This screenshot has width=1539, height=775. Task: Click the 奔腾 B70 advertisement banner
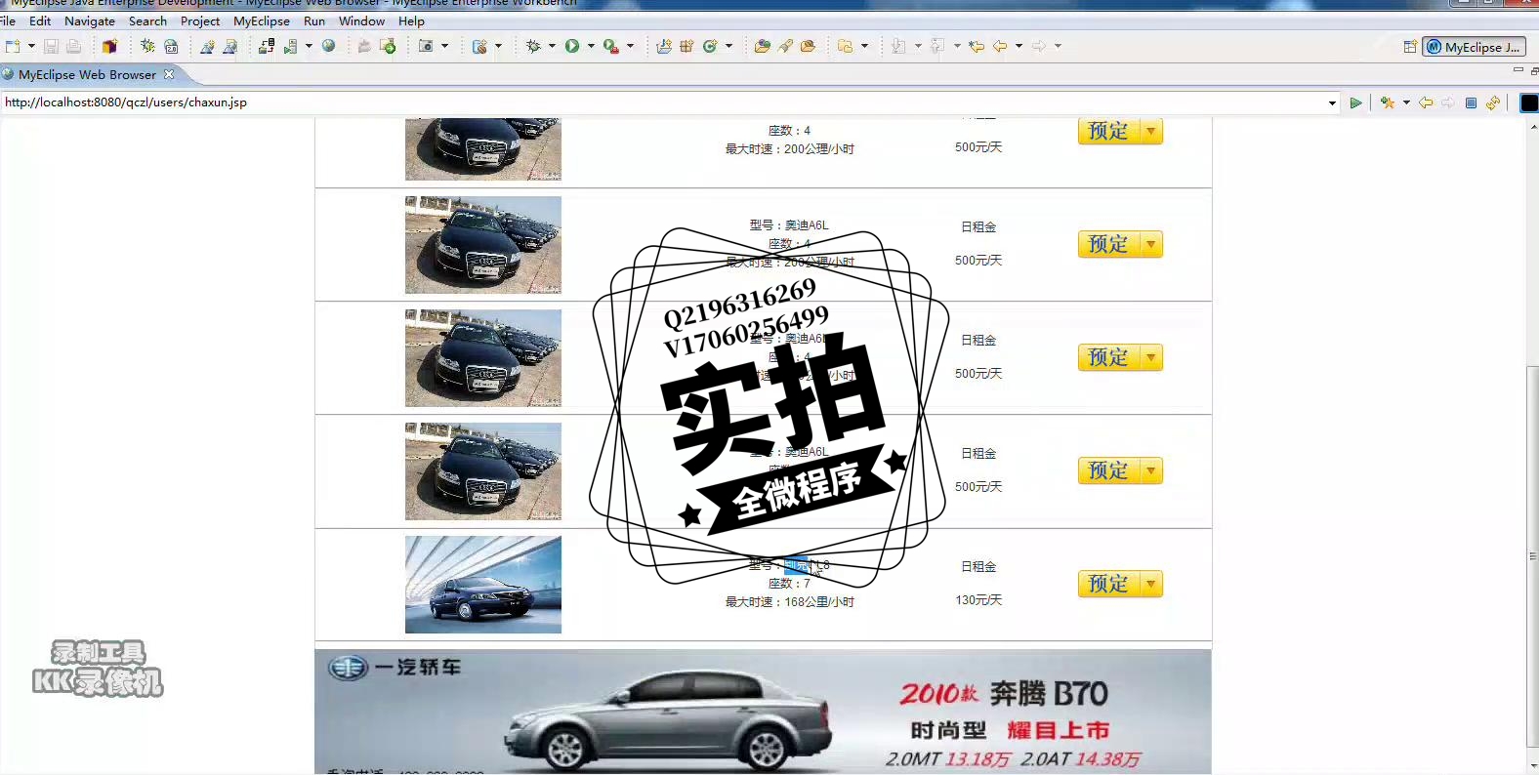(x=763, y=712)
